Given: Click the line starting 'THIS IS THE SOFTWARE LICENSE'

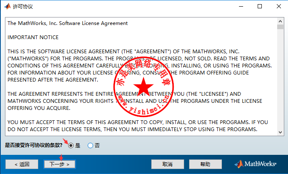Looking at the screenshot, I should coord(123,52).
